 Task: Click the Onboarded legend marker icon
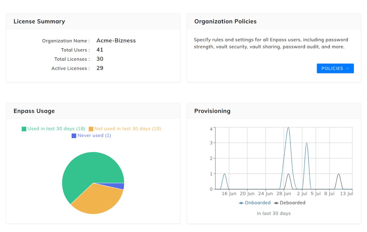241,203
